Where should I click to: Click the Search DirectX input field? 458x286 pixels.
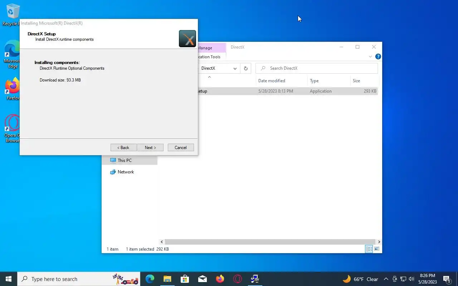[317, 68]
